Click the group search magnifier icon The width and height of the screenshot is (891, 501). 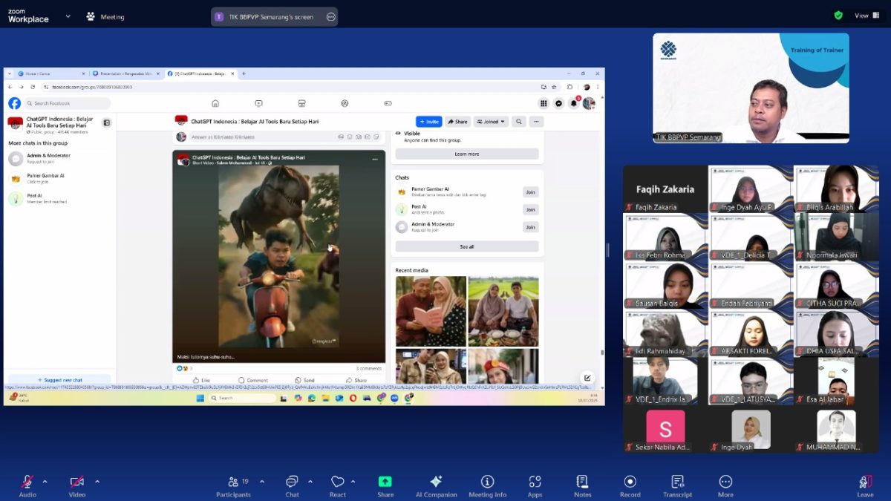click(519, 122)
